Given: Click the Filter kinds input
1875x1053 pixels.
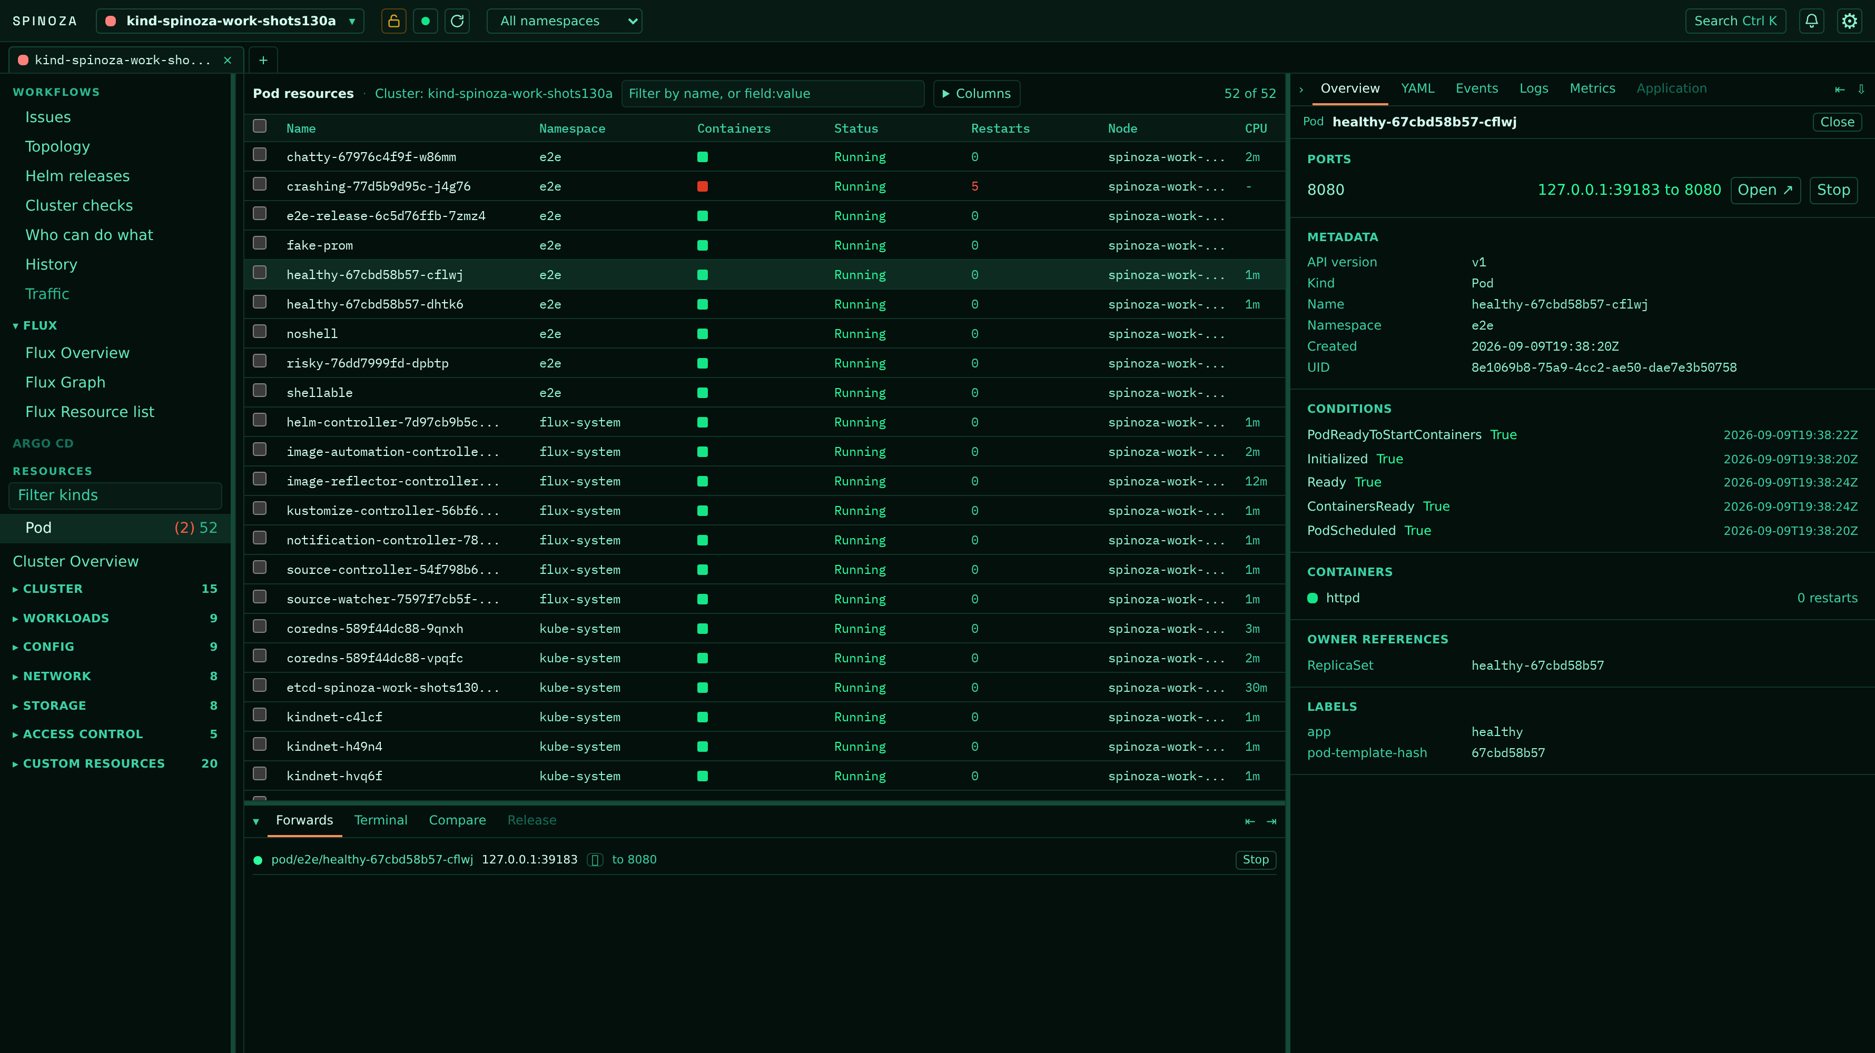Looking at the screenshot, I should [x=115, y=495].
